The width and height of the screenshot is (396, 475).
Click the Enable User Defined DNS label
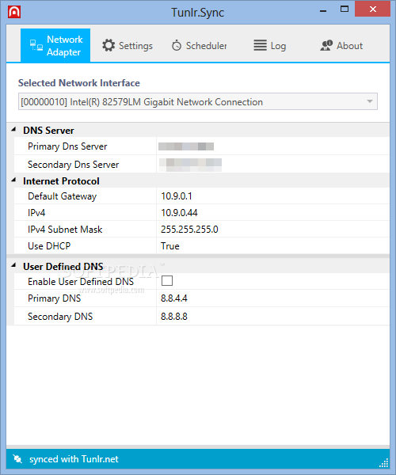click(x=81, y=281)
